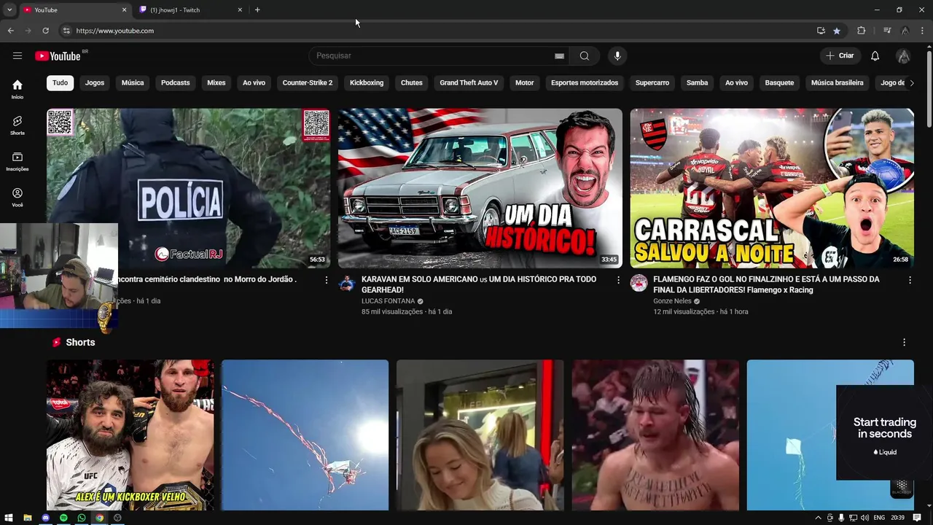Open options menu for the Flamengo video
This screenshot has width=933, height=525.
tap(910, 280)
